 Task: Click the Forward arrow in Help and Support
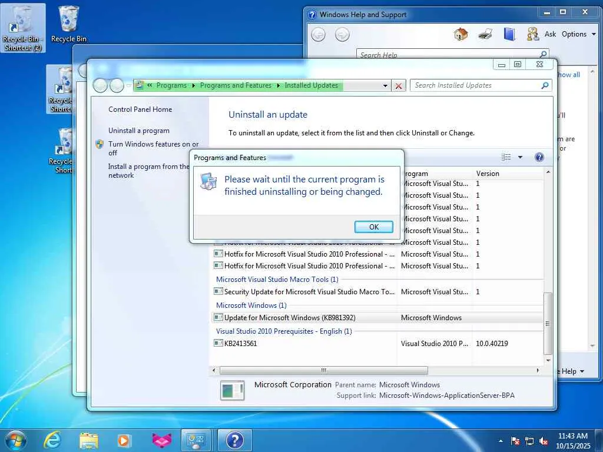click(342, 35)
